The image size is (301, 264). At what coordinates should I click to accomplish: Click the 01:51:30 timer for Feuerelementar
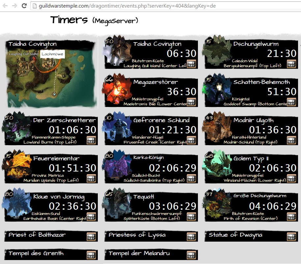(x=72, y=168)
